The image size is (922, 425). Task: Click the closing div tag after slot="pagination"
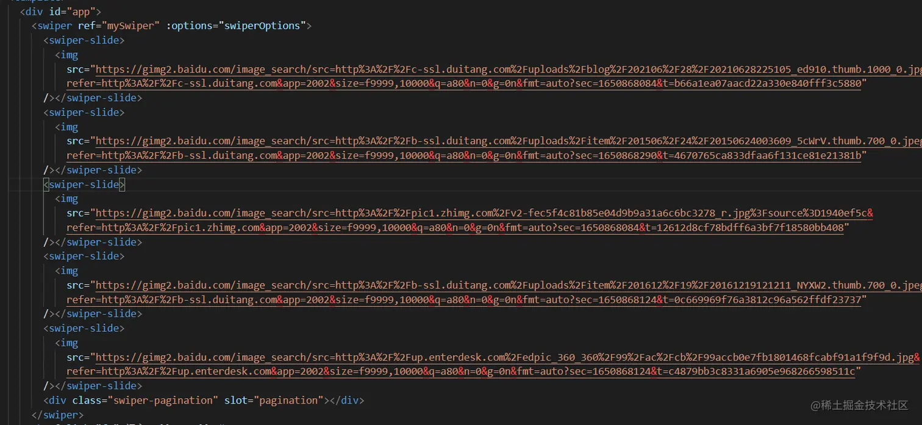(x=347, y=400)
